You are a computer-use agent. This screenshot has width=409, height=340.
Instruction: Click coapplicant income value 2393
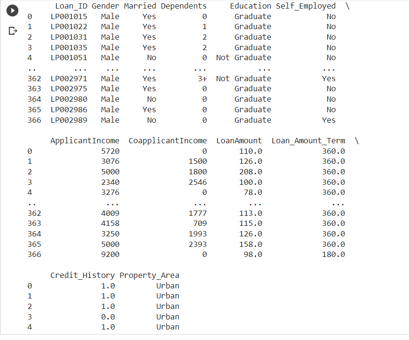click(198, 244)
